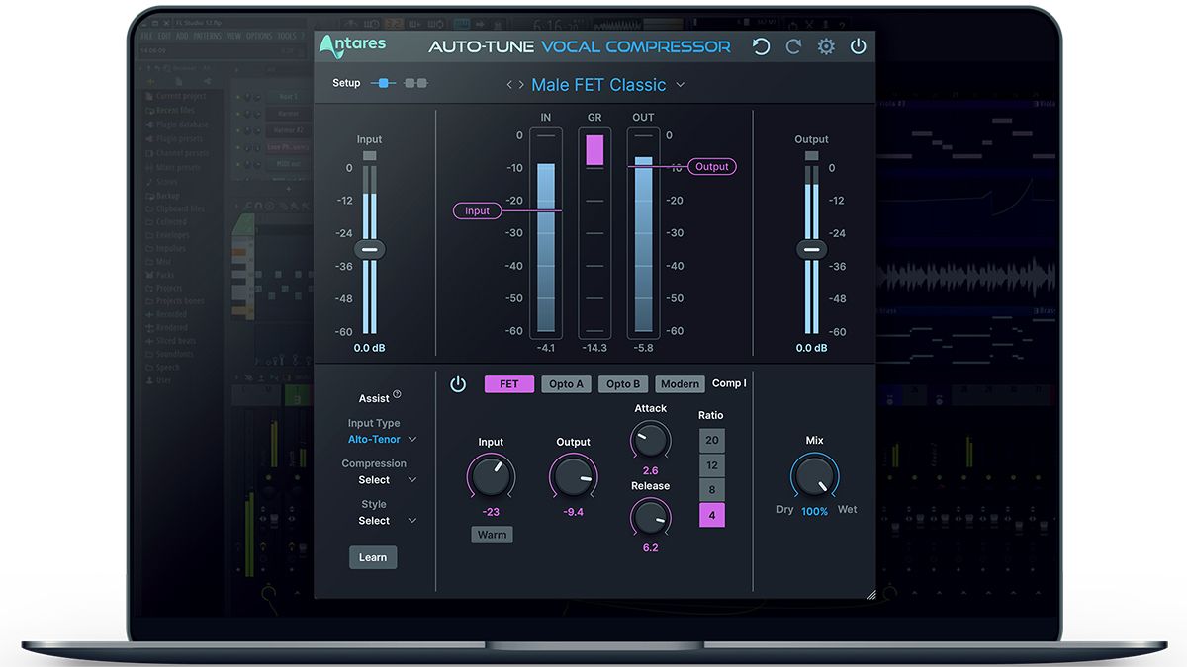Switch to the Opto B compressor tab
Image resolution: width=1187 pixels, height=667 pixels.
pos(623,384)
